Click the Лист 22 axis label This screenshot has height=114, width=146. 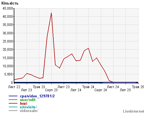click(x=14, y=87)
